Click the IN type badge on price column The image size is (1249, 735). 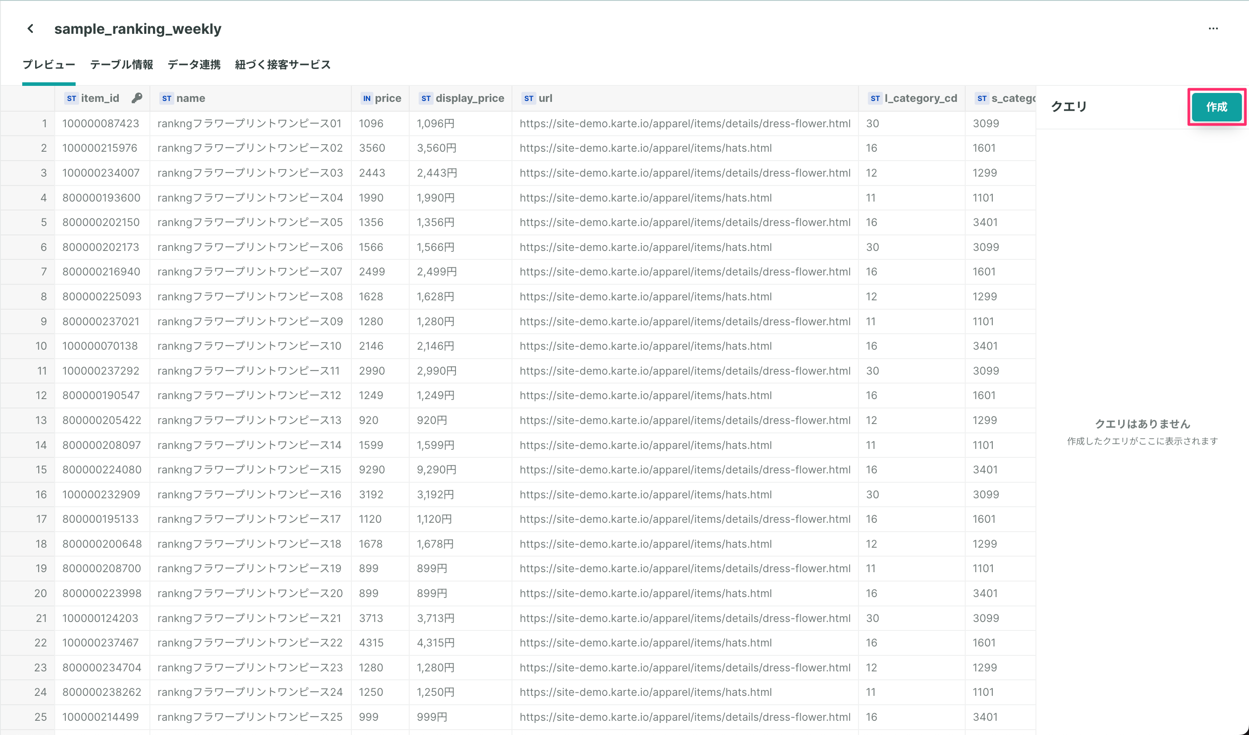click(x=366, y=99)
